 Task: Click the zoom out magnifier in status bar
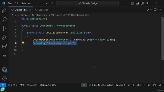[84, 85]
